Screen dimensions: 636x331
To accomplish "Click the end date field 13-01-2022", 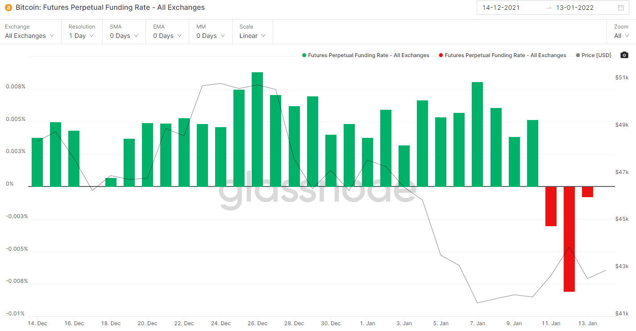I will point(575,8).
